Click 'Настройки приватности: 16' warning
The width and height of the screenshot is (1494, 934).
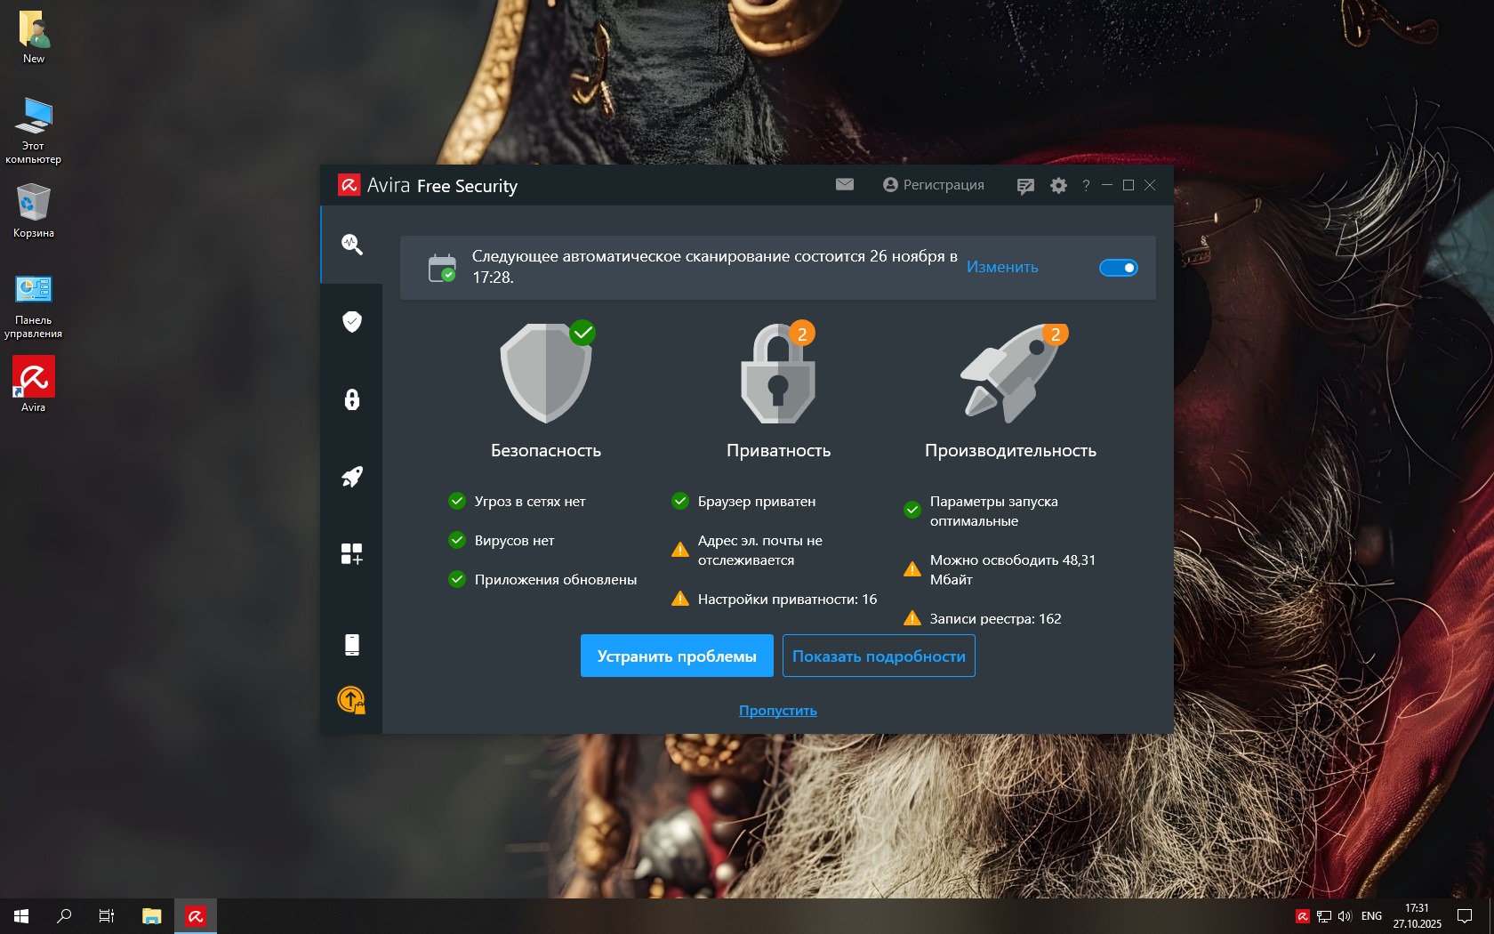774,600
